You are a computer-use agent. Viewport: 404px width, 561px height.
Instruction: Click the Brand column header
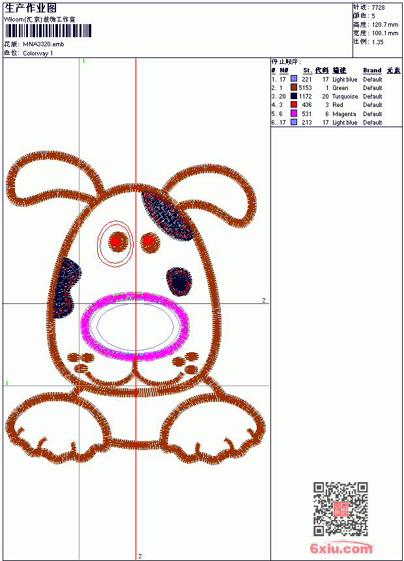[372, 70]
